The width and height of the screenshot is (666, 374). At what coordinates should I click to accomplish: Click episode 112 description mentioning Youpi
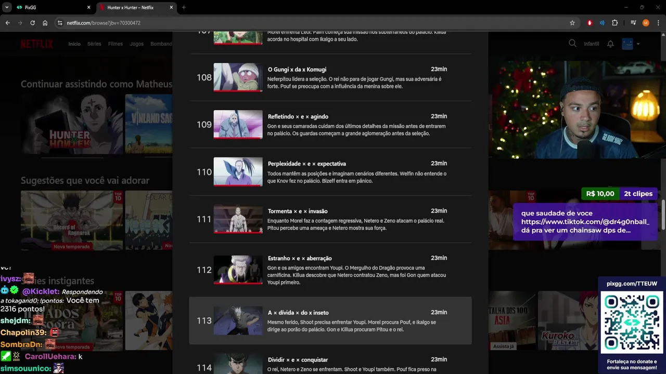pyautogui.click(x=357, y=275)
